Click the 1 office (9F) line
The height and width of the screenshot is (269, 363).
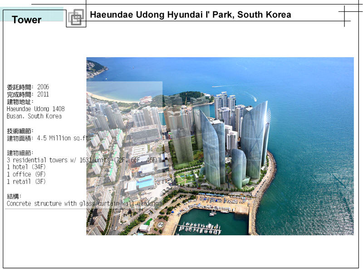point(26,174)
